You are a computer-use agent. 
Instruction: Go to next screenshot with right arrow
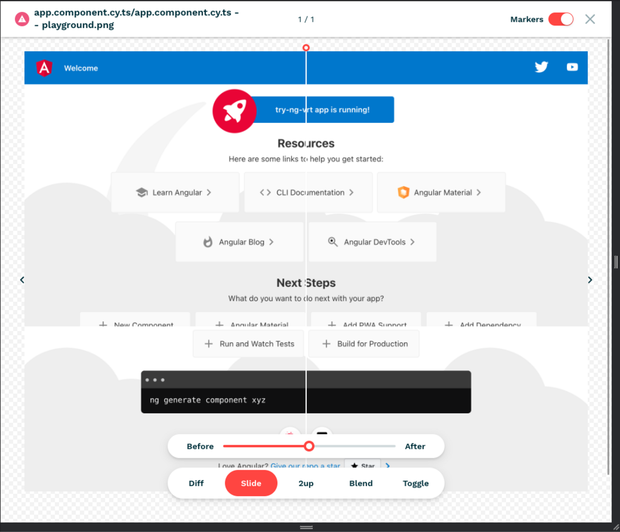[590, 280]
